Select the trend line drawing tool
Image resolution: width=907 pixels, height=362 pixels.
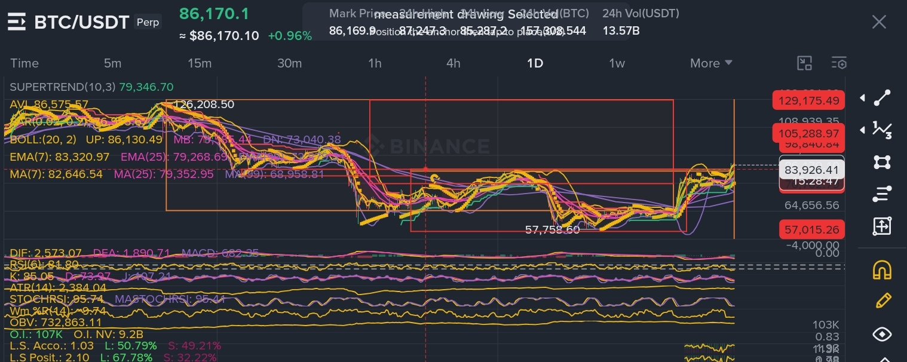[883, 98]
